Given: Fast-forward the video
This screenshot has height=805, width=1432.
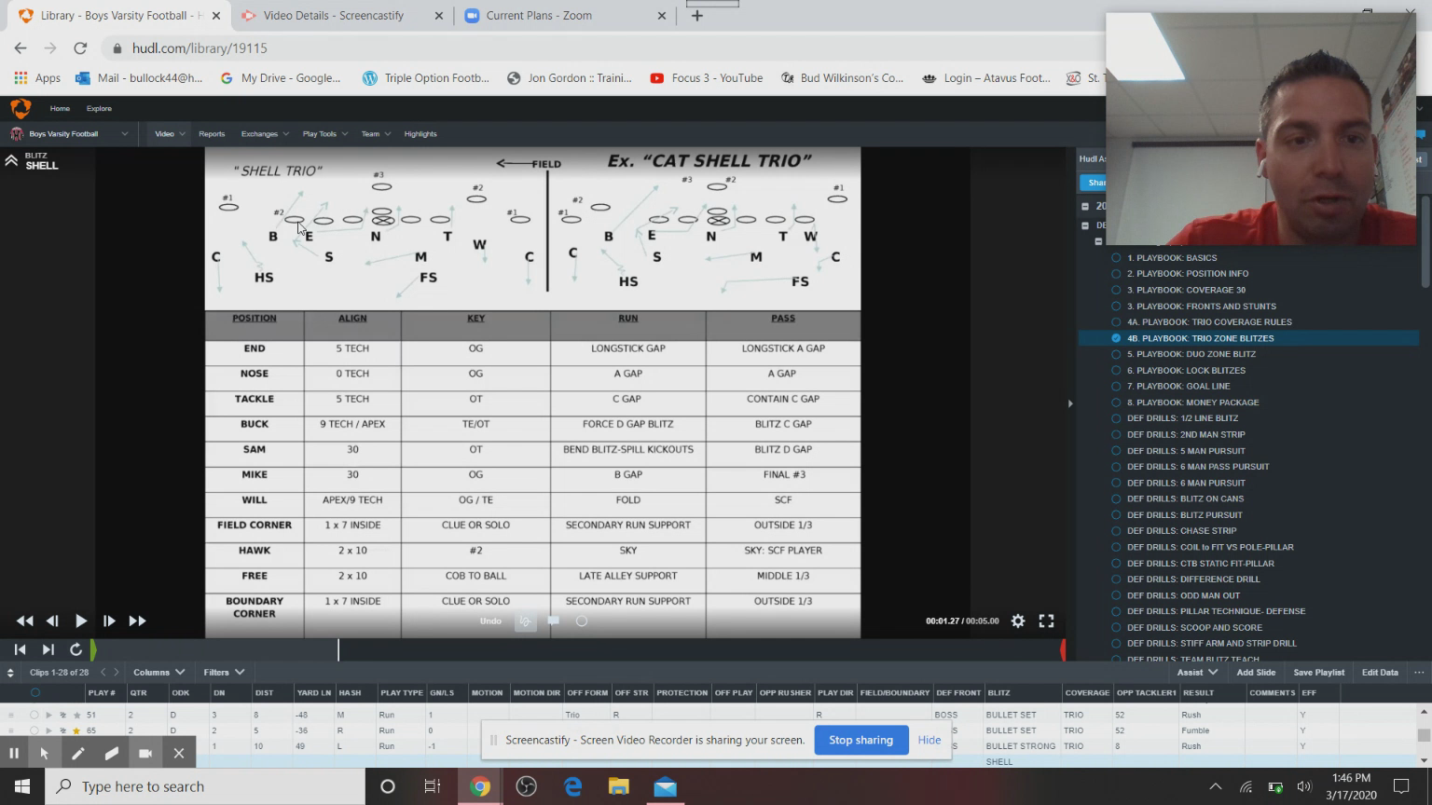Looking at the screenshot, I should pos(137,621).
